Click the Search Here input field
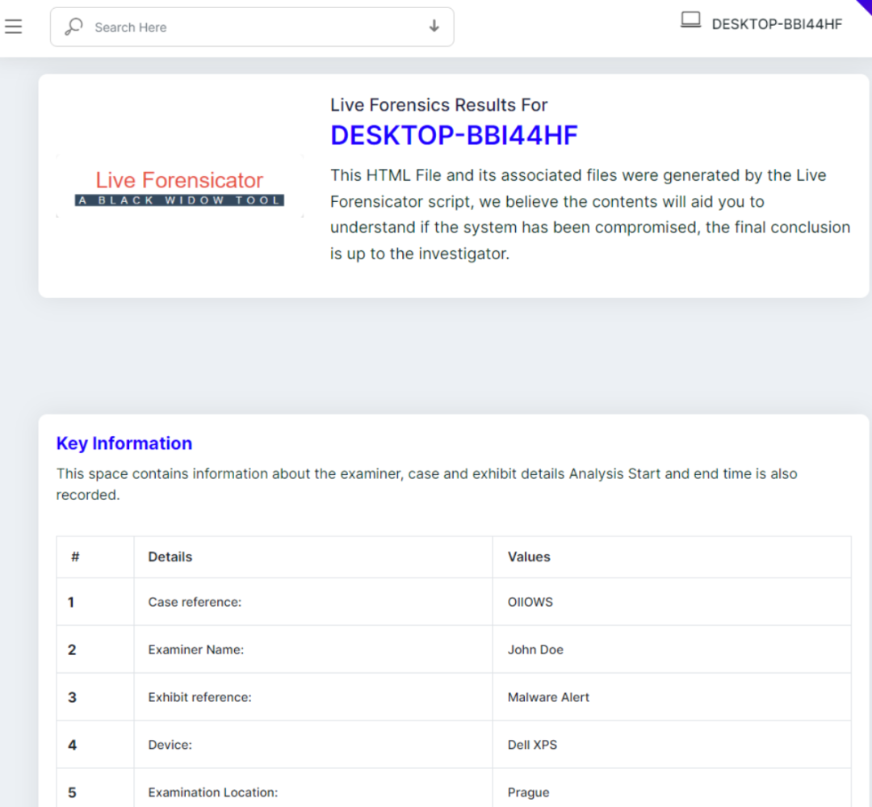 tap(252, 27)
